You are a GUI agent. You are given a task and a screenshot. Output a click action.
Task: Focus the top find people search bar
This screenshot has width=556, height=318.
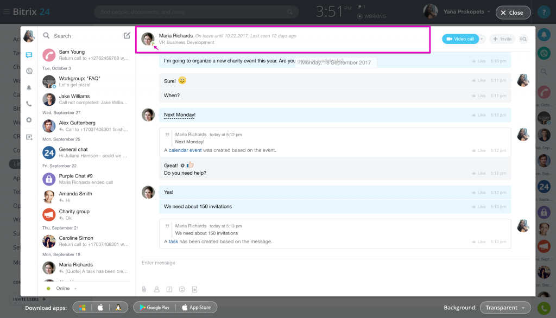196,12
